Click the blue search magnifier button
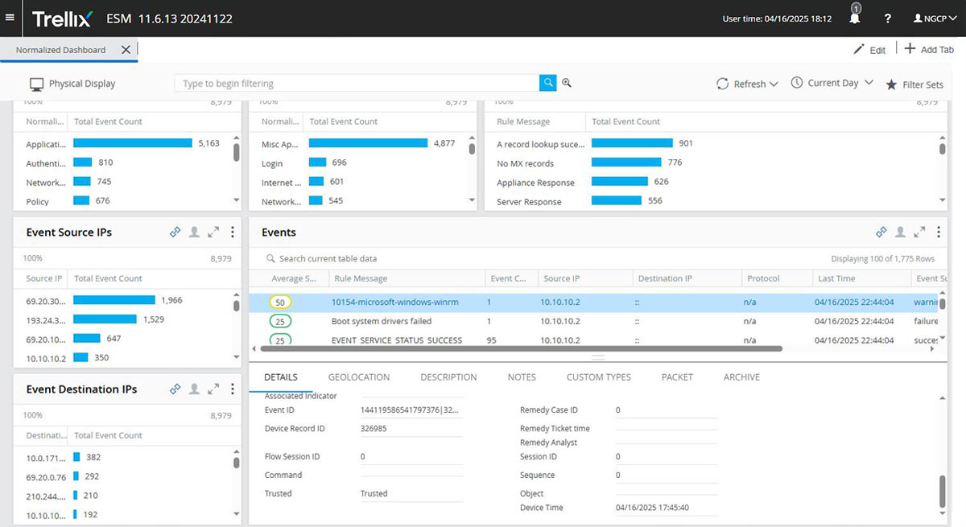 coord(548,83)
